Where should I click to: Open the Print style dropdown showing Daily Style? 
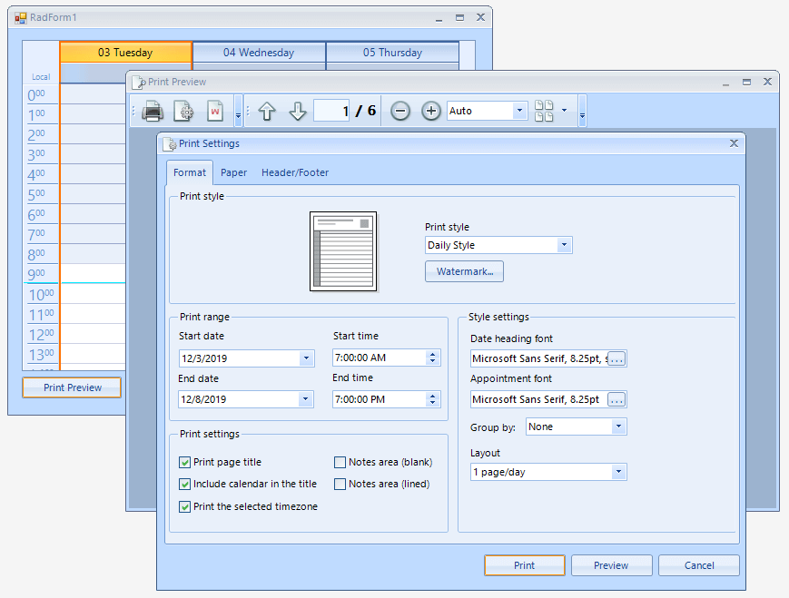click(x=564, y=245)
